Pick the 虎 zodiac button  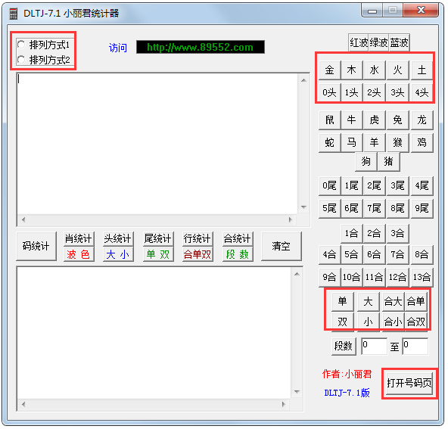tap(375, 120)
